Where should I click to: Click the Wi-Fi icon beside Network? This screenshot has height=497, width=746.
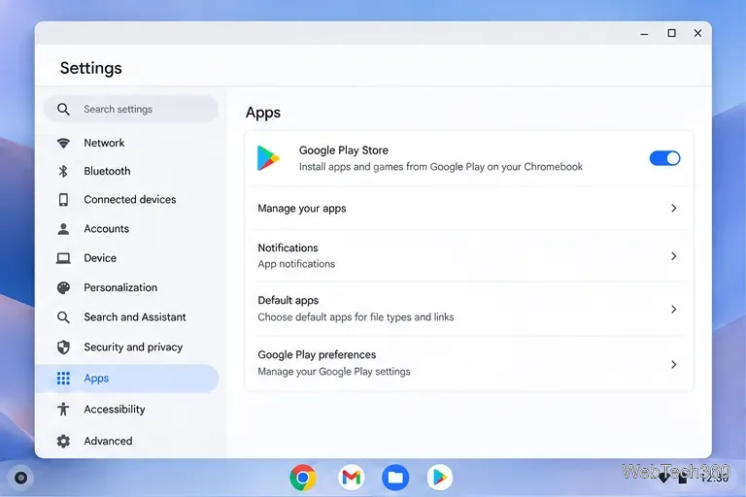pyautogui.click(x=63, y=143)
